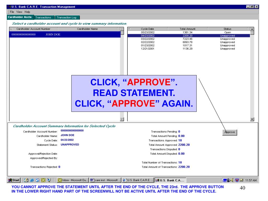Click the sort triangle icon in cycle list header

coord(129,29)
